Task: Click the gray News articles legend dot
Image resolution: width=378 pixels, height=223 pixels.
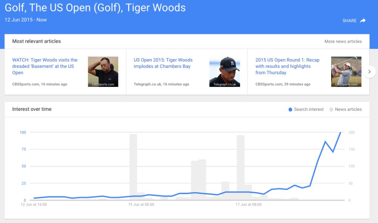Action: point(331,109)
